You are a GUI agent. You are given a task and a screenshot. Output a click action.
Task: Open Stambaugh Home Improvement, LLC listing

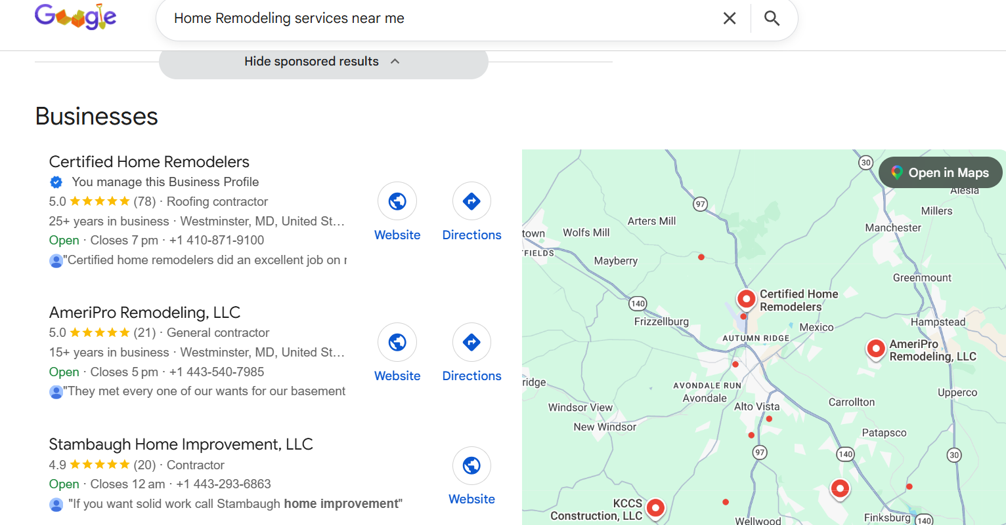181,444
